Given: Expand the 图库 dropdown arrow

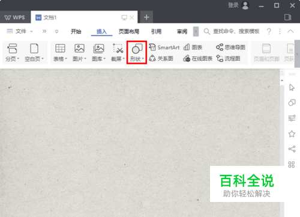Looking at the screenshot, I should coord(104,58).
